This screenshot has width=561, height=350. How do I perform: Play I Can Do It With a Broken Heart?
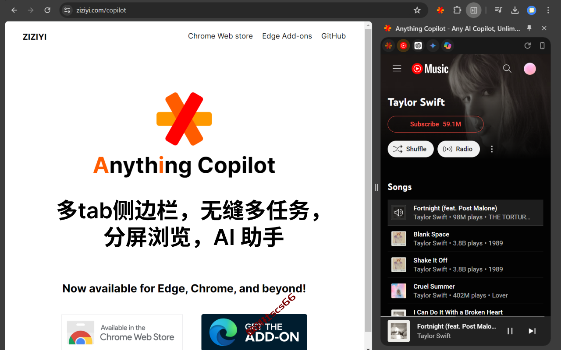(465, 311)
